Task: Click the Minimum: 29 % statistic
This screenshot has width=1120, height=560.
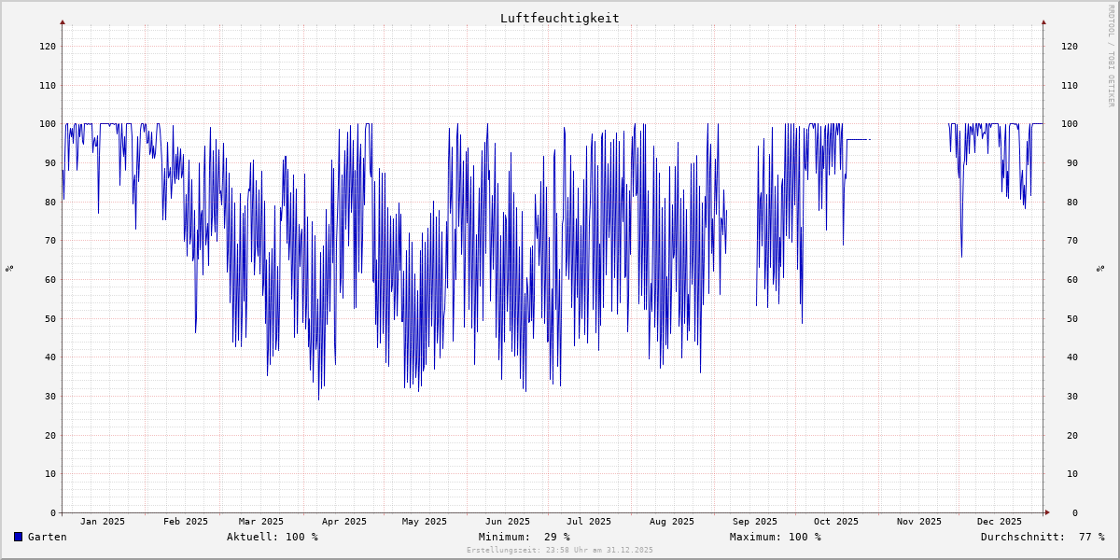Action: [524, 537]
